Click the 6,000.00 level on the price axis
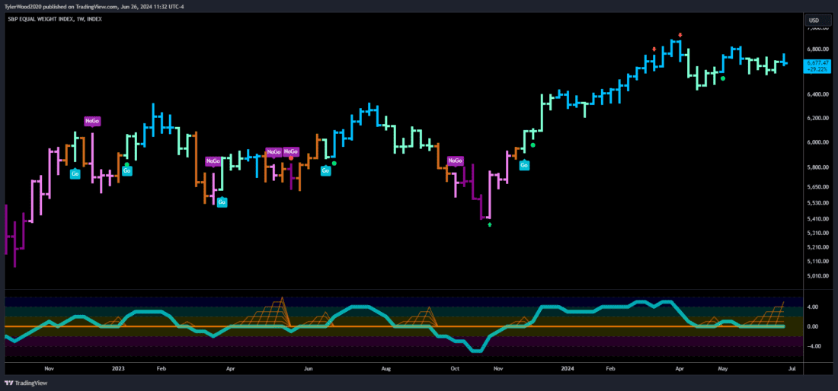Image resolution: width=838 pixels, height=391 pixels. [817, 142]
